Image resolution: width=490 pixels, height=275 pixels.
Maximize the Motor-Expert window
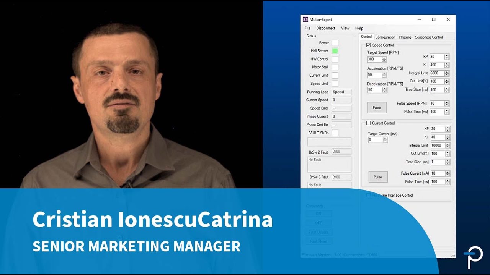pos(433,19)
